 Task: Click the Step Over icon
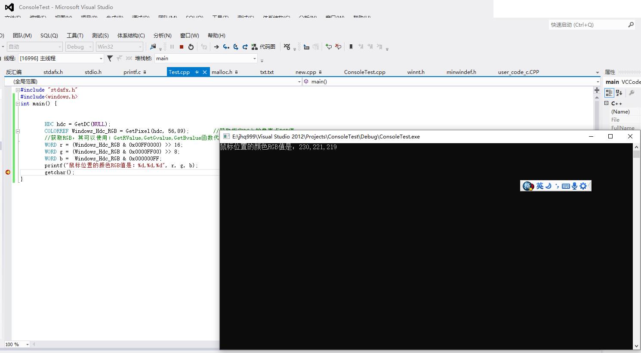coord(236,47)
